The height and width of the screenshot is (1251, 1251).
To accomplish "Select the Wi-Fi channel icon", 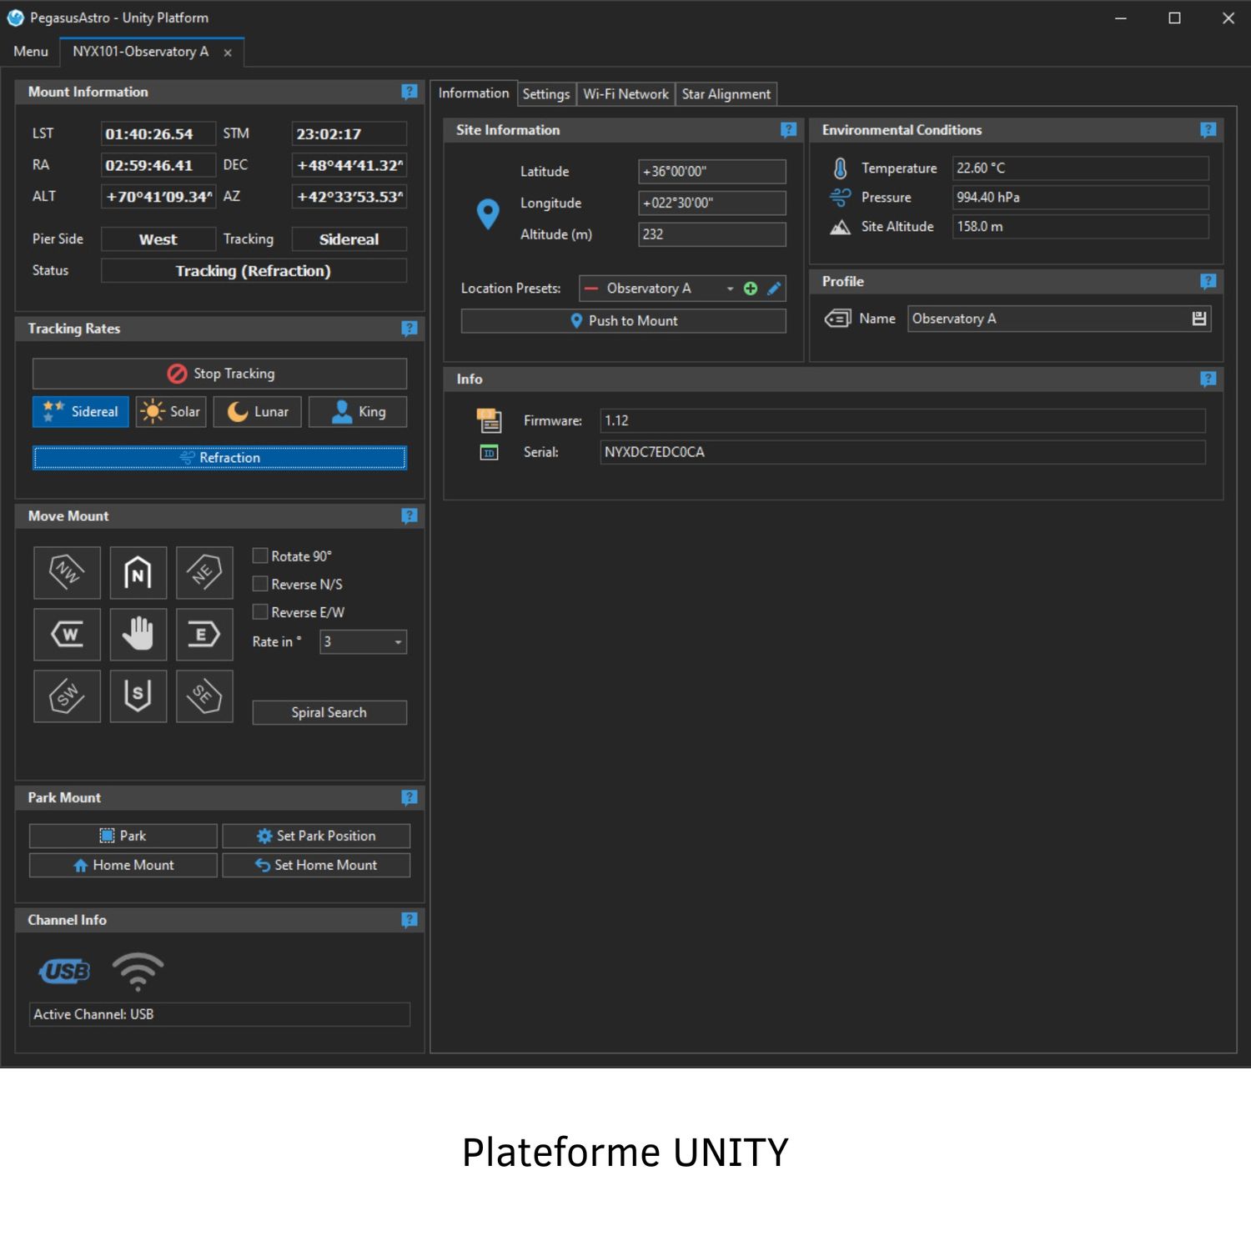I will [138, 971].
